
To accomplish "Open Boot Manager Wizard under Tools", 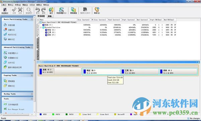I will 14,109.
